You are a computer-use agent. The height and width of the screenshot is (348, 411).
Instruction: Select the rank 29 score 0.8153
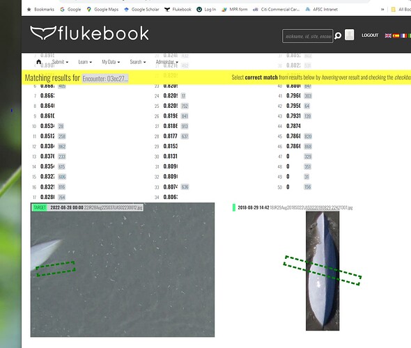coord(171,146)
